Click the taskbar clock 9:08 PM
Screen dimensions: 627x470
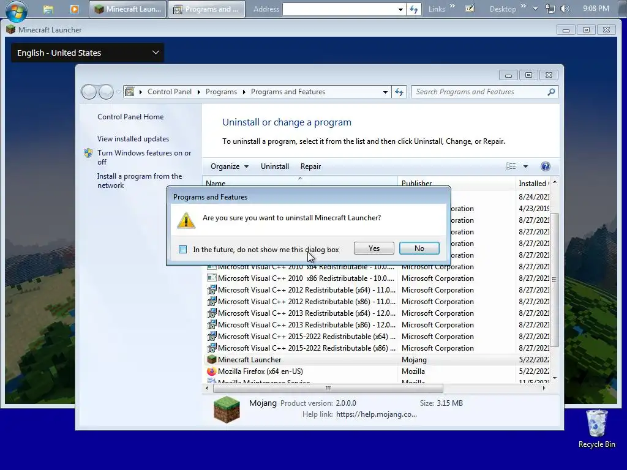tap(596, 9)
